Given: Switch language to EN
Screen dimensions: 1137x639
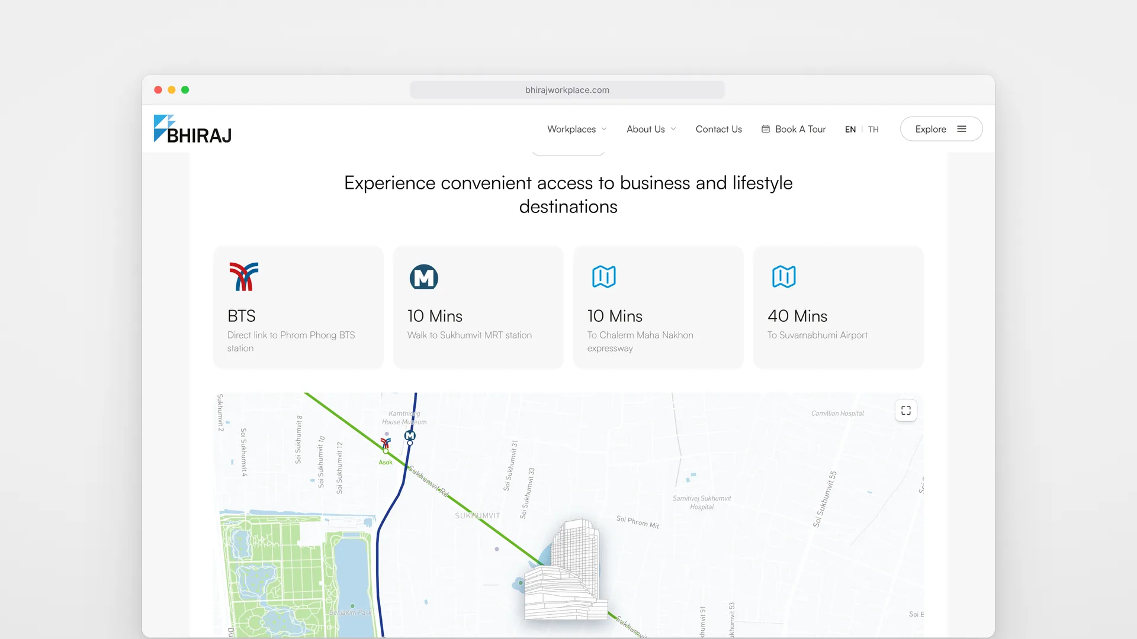Looking at the screenshot, I should [850, 130].
